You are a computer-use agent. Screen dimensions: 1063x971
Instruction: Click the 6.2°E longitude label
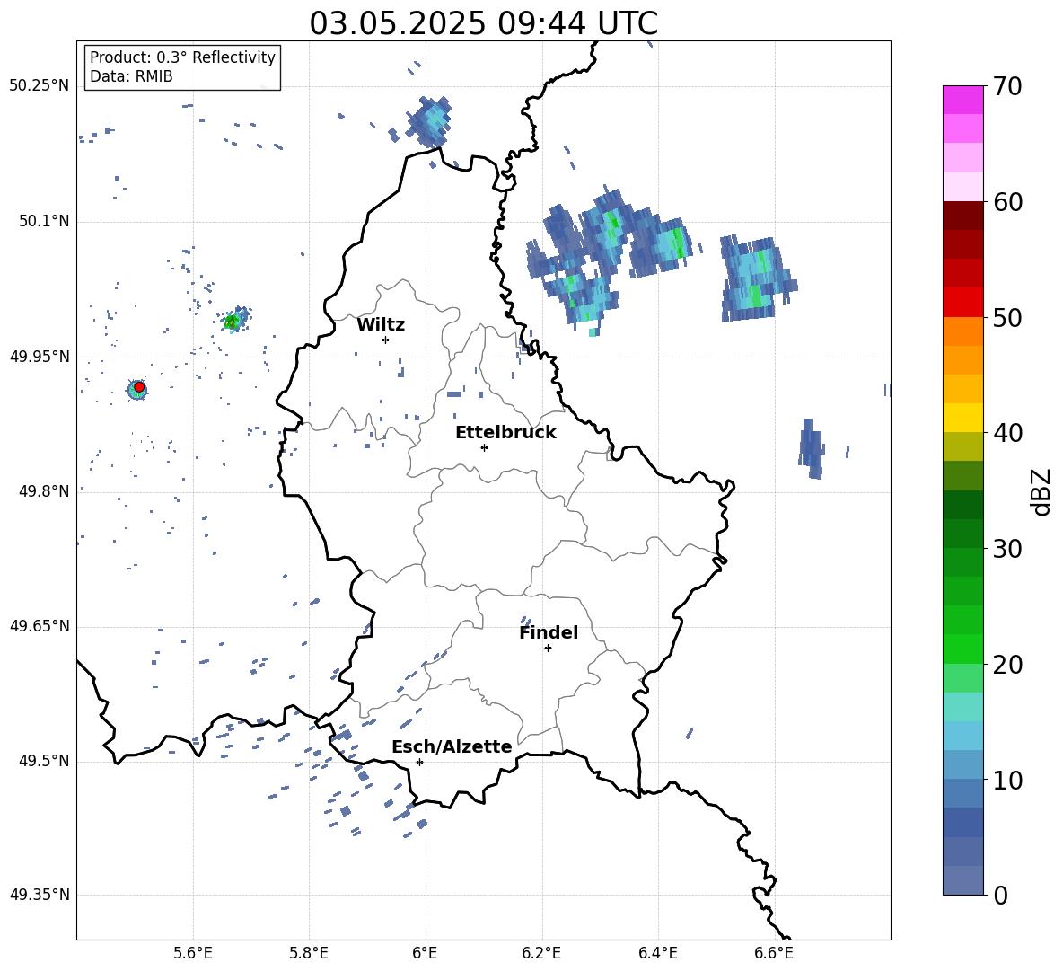click(541, 953)
